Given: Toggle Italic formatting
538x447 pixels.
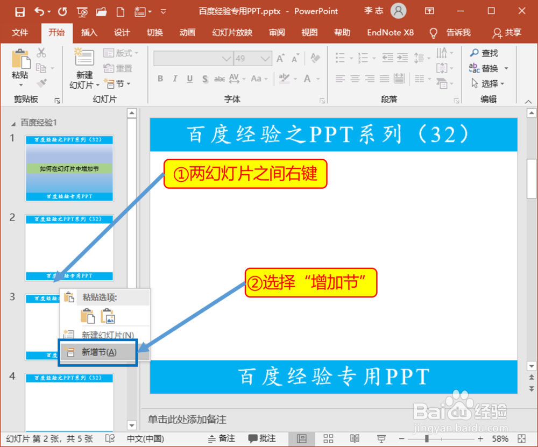Looking at the screenshot, I should tap(175, 79).
